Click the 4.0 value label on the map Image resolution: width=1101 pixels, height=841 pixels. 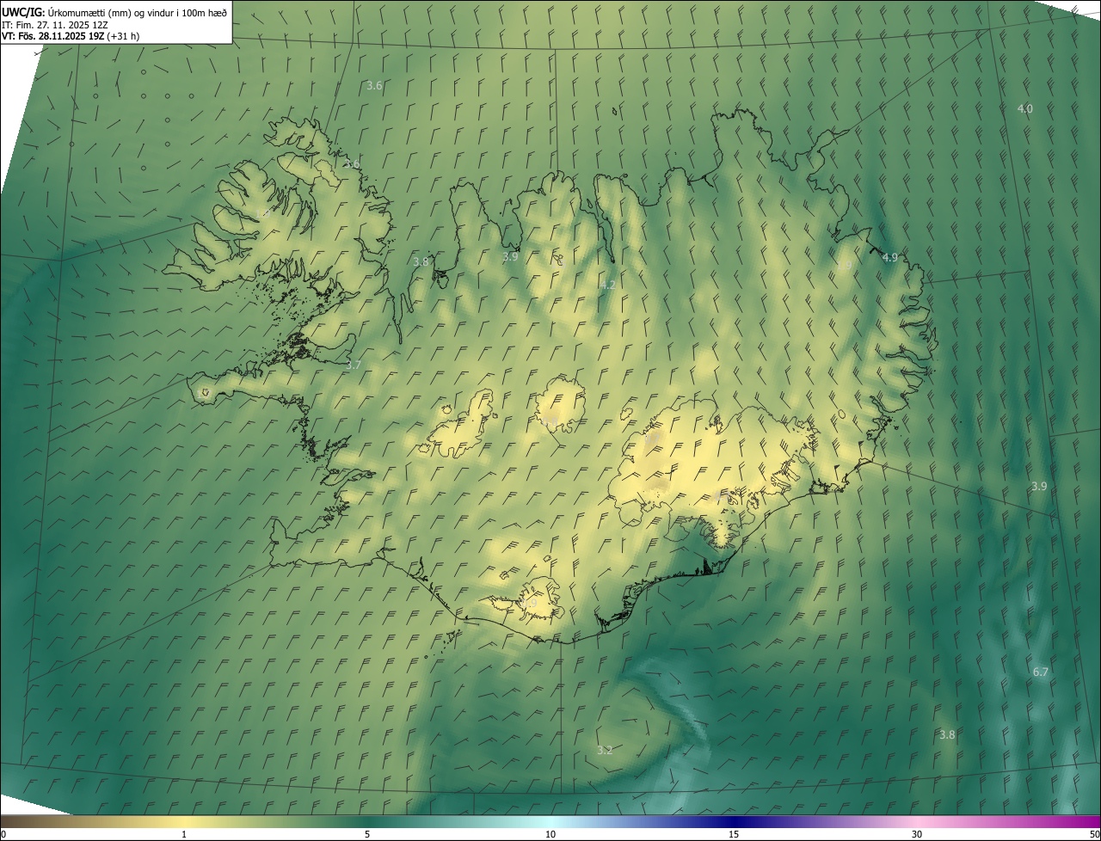(1024, 108)
